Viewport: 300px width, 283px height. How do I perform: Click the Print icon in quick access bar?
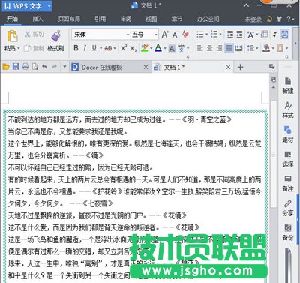click(x=25, y=67)
